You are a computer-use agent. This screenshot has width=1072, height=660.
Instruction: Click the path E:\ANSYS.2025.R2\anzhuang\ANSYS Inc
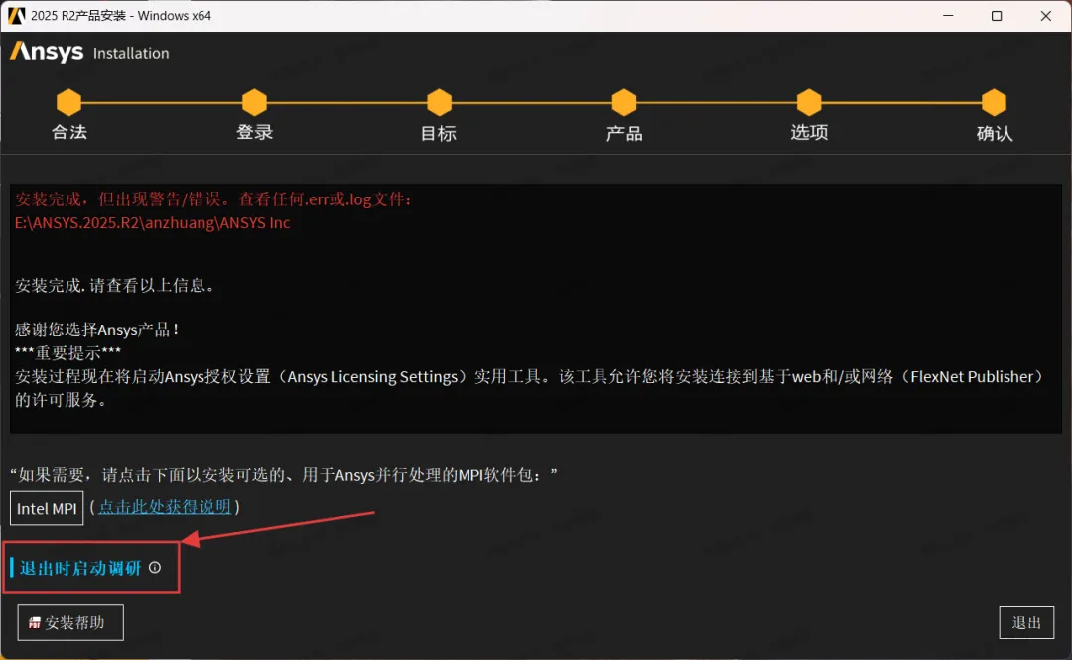[153, 223]
